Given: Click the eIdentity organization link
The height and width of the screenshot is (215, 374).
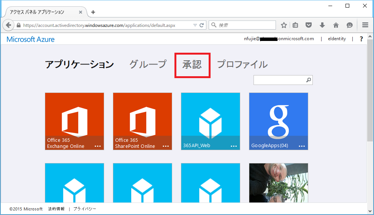Looking at the screenshot, I should 337,39.
